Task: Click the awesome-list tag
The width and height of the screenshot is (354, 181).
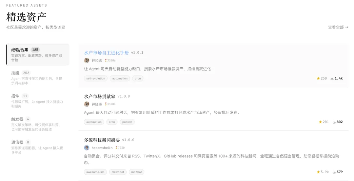Action: [95, 172]
